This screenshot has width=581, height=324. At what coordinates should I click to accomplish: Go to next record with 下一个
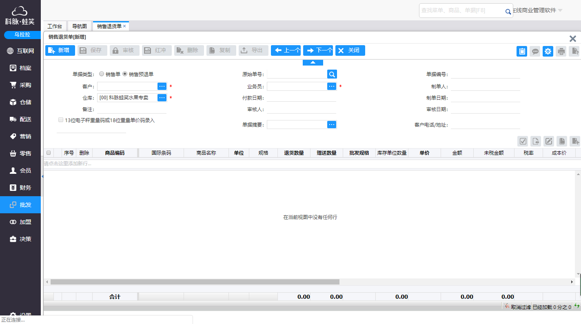tap(318, 50)
